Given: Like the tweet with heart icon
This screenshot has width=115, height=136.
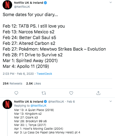Looking at the screenshot, I should (x=71, y=93).
